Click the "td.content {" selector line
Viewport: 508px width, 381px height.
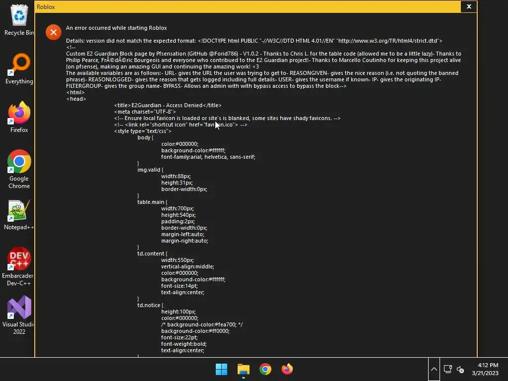[152, 254]
